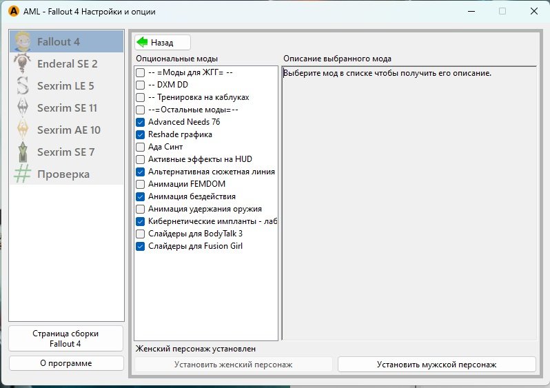Select the Анимации FEMDOM list entry
Screen dimensions: 550x388
186,184
